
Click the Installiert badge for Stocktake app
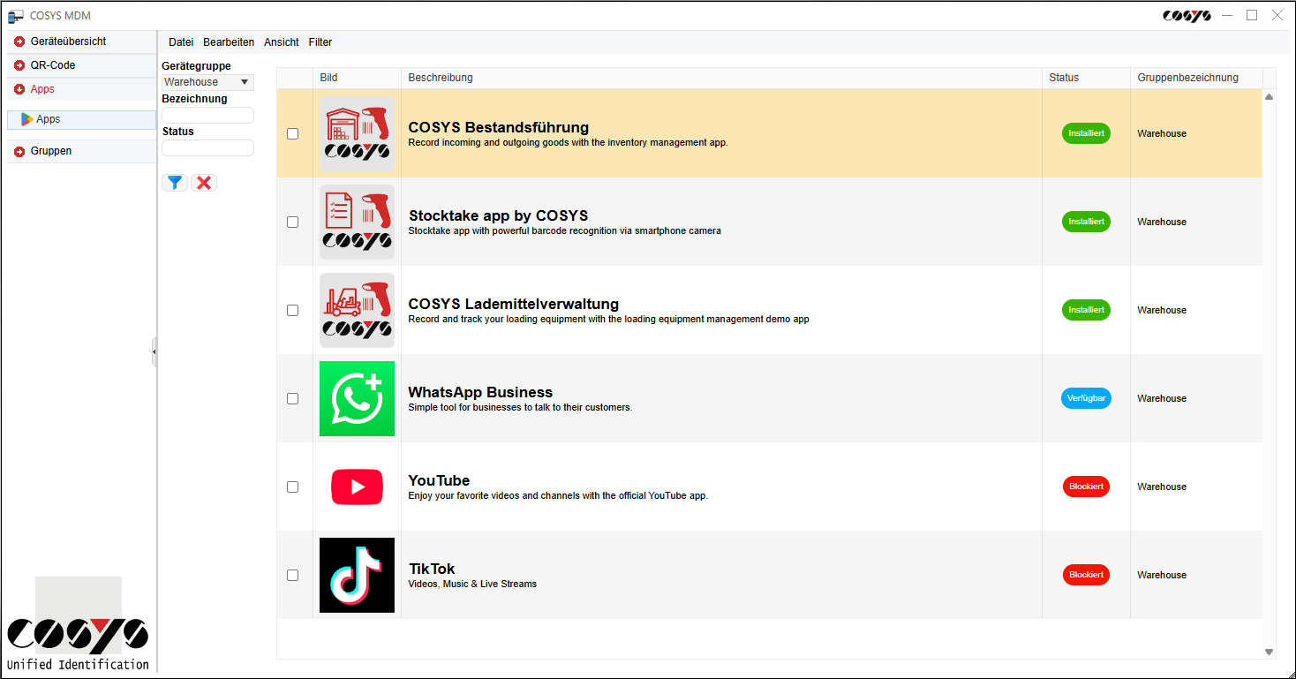[1086, 222]
